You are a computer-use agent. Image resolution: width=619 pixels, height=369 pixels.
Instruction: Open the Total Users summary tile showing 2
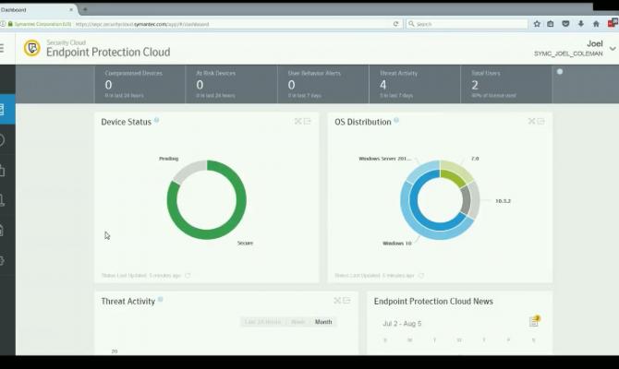pyautogui.click(x=506, y=84)
